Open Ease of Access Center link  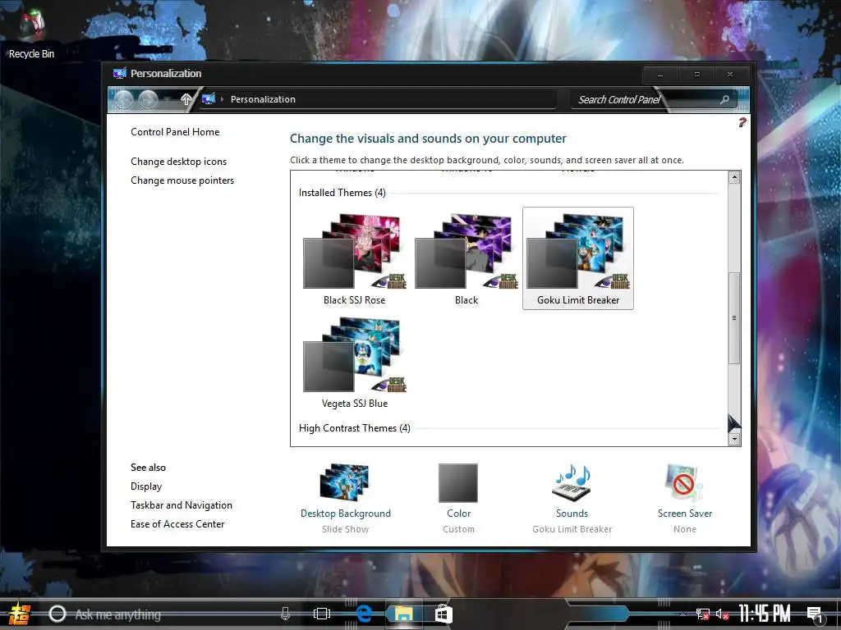point(177,524)
